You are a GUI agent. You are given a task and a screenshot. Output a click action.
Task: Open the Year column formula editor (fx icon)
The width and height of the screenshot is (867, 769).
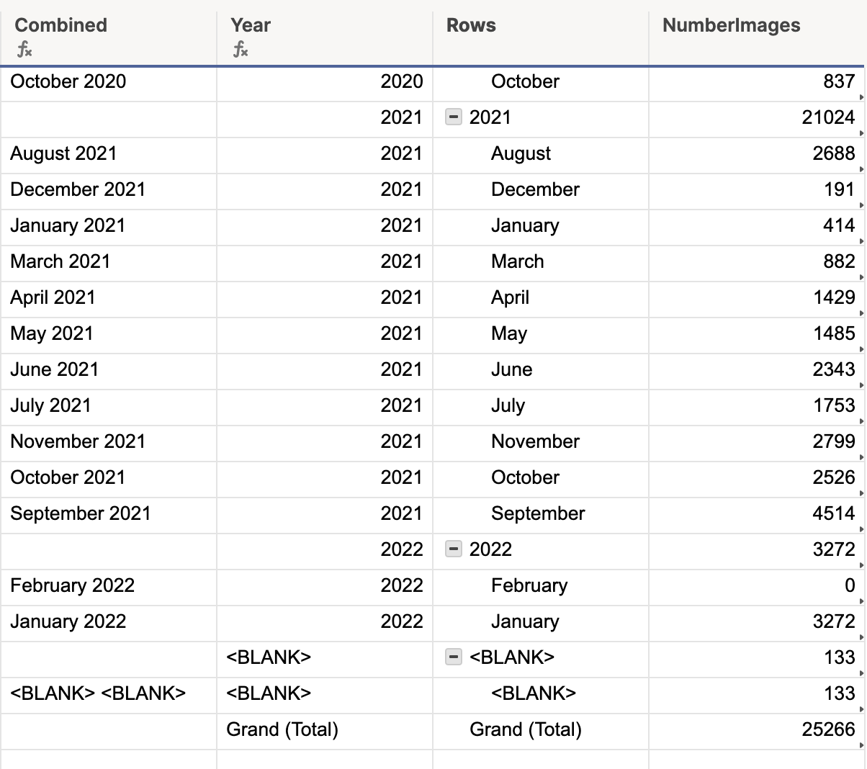point(241,48)
